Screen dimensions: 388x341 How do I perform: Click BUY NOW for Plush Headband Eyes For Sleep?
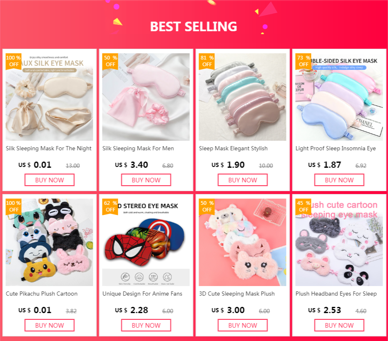point(339,325)
